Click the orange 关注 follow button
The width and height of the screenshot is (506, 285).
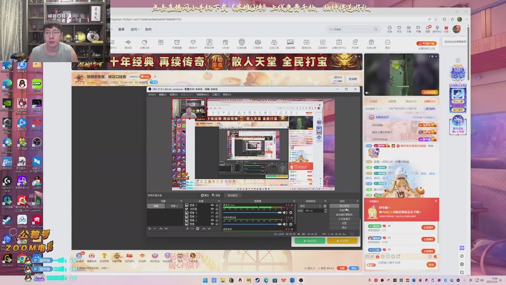pos(145,77)
